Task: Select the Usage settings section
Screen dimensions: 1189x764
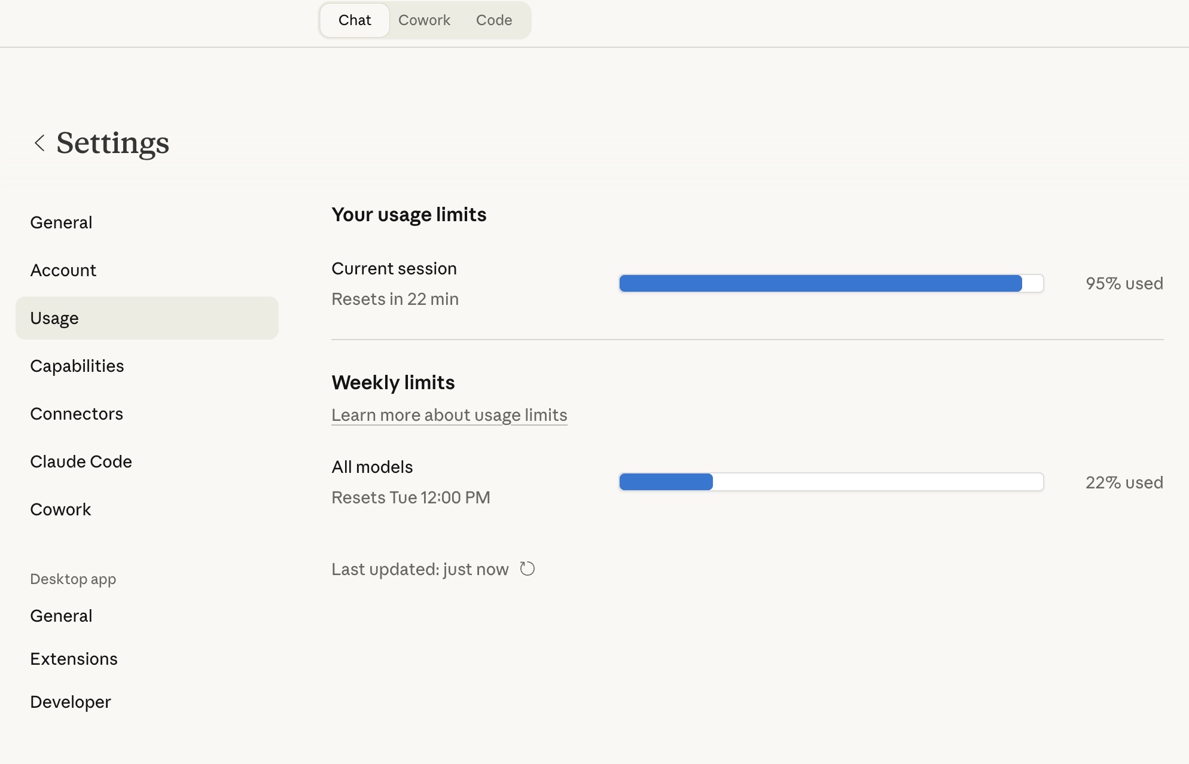Action: (54, 318)
